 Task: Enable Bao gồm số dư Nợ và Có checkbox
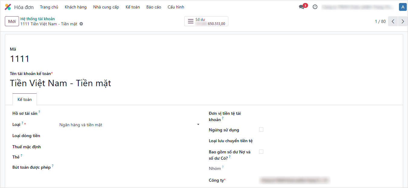click(x=261, y=152)
